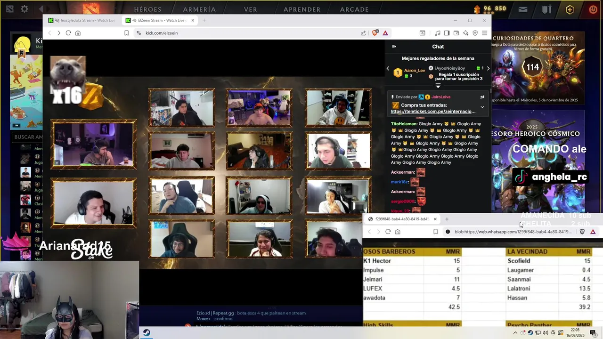Open APRENDER menu in Dota
603x339 pixels.
302,9
